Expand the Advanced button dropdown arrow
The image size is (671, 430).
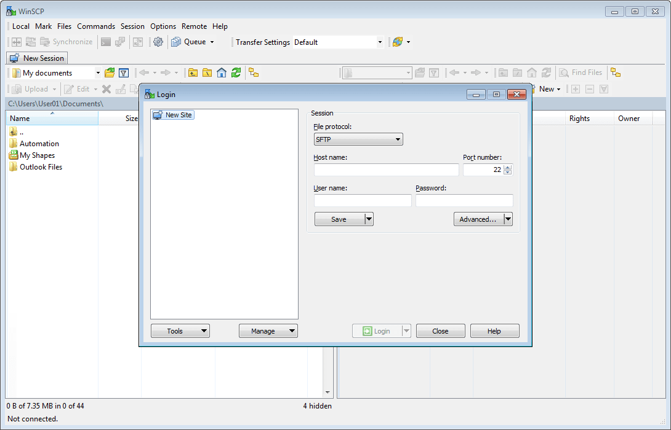click(508, 219)
